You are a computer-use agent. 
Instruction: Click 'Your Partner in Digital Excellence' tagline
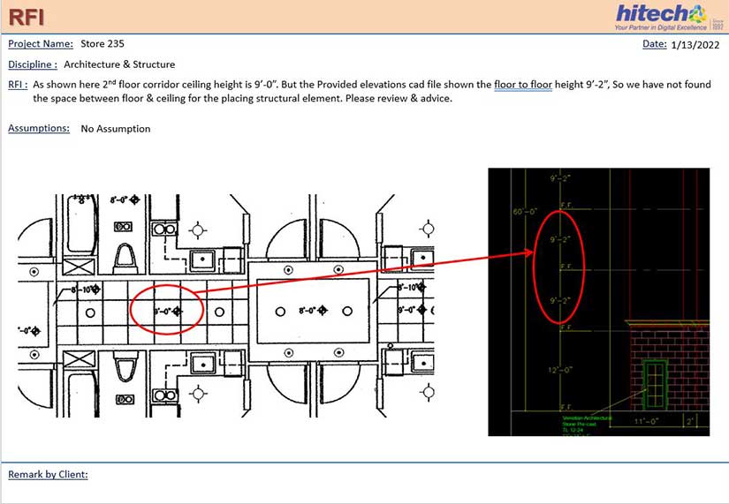(661, 27)
